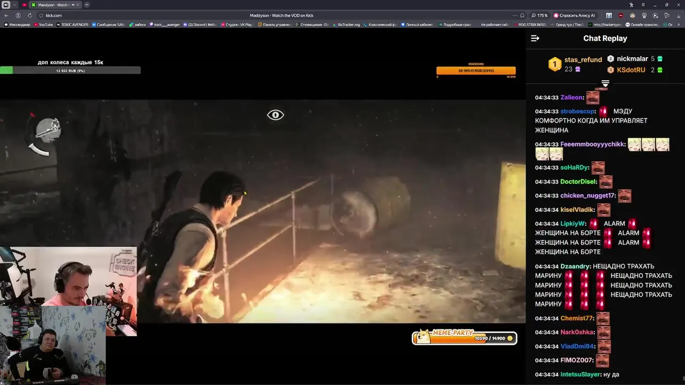Viewport: 685px width, 385px height.
Task: Open Zalleon's chat profile
Action: point(571,97)
